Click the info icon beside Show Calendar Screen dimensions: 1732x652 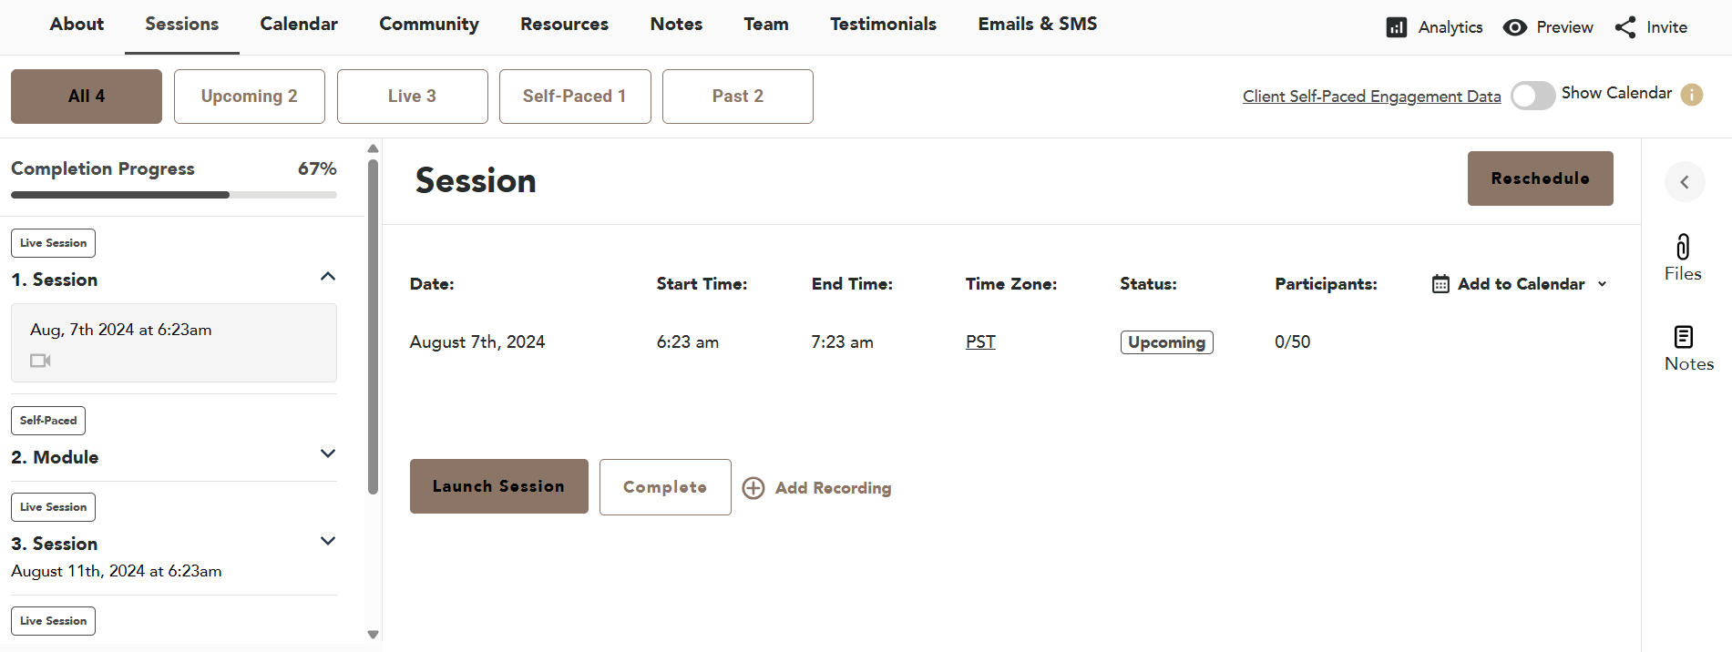click(1692, 95)
